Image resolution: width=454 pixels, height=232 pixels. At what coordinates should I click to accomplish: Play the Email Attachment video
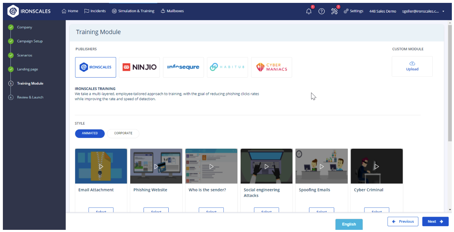101,166
